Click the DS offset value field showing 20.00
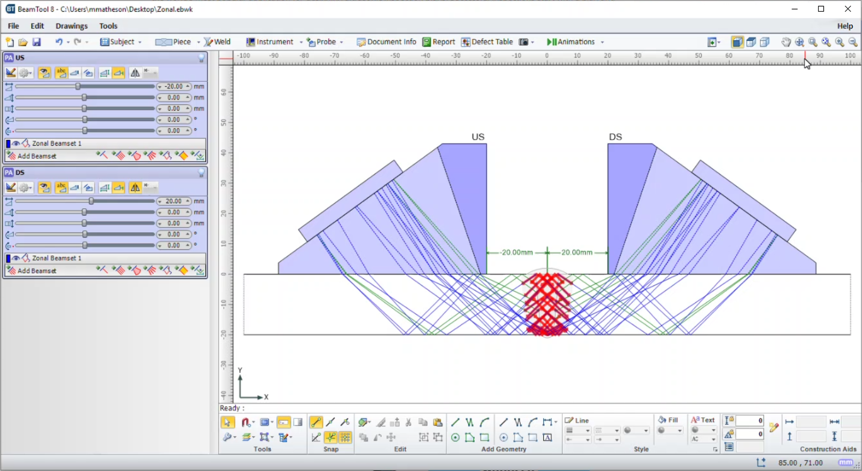Image resolution: width=862 pixels, height=471 pixels. pos(174,201)
